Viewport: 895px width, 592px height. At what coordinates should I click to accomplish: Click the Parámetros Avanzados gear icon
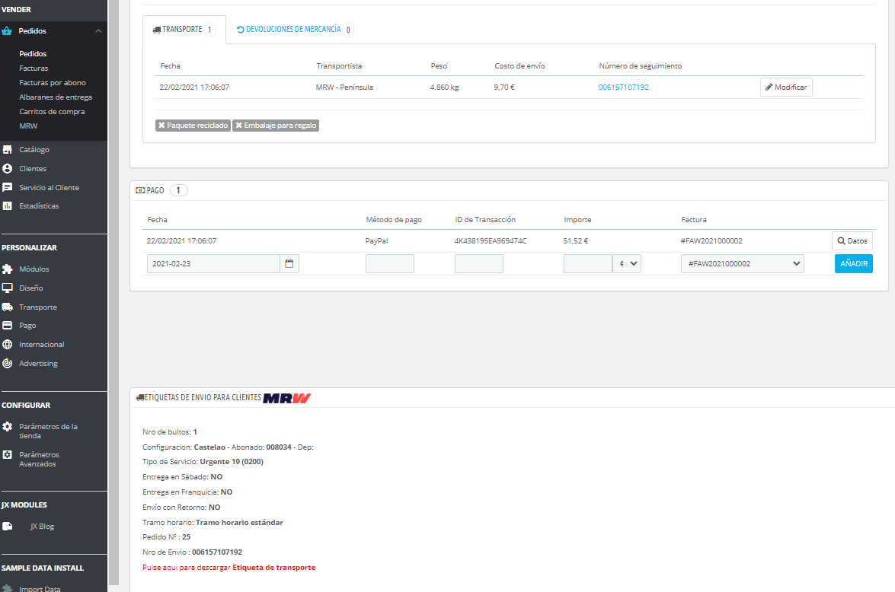pyautogui.click(x=7, y=454)
